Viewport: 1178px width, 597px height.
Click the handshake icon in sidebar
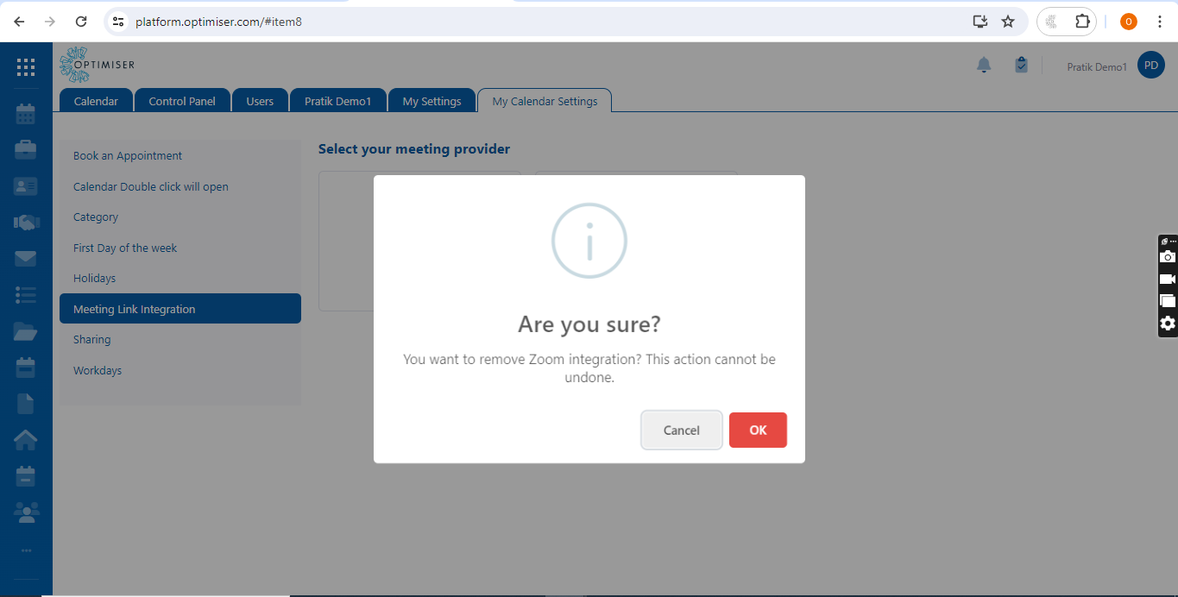26,223
